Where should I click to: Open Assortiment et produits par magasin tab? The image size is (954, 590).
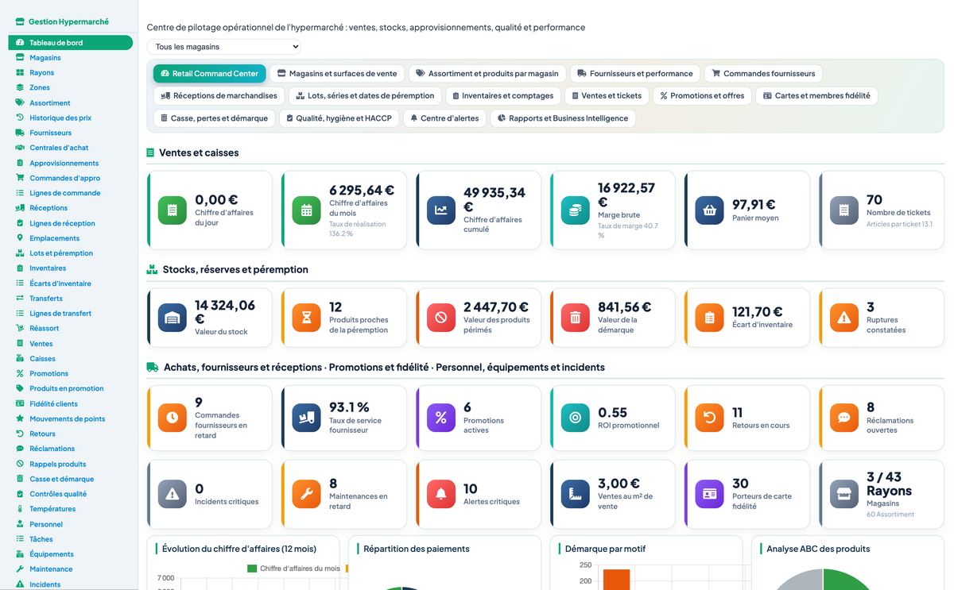487,74
